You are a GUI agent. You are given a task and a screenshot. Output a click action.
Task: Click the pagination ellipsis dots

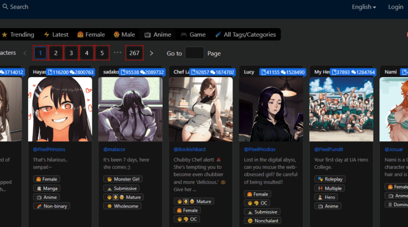pos(118,53)
